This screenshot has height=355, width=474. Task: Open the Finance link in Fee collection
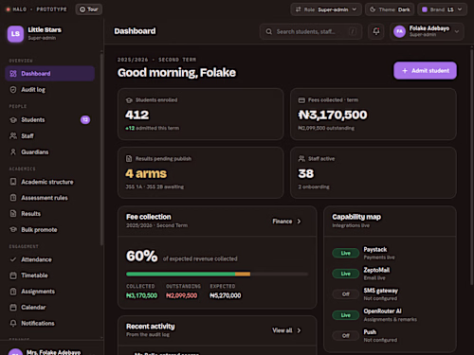(286, 222)
